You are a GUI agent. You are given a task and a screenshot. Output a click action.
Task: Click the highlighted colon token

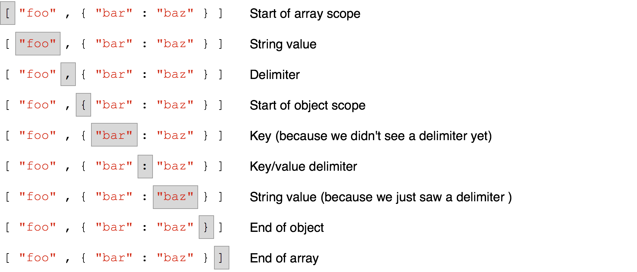(x=145, y=167)
